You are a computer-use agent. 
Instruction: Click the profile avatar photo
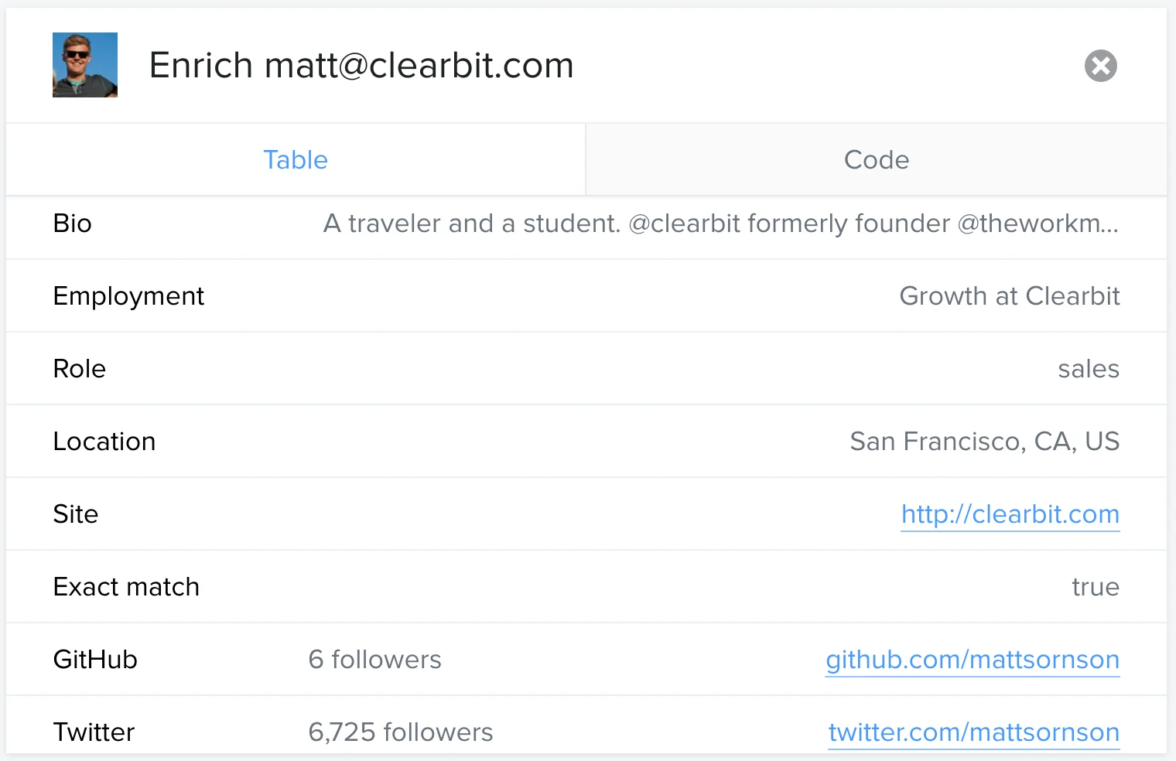point(85,65)
